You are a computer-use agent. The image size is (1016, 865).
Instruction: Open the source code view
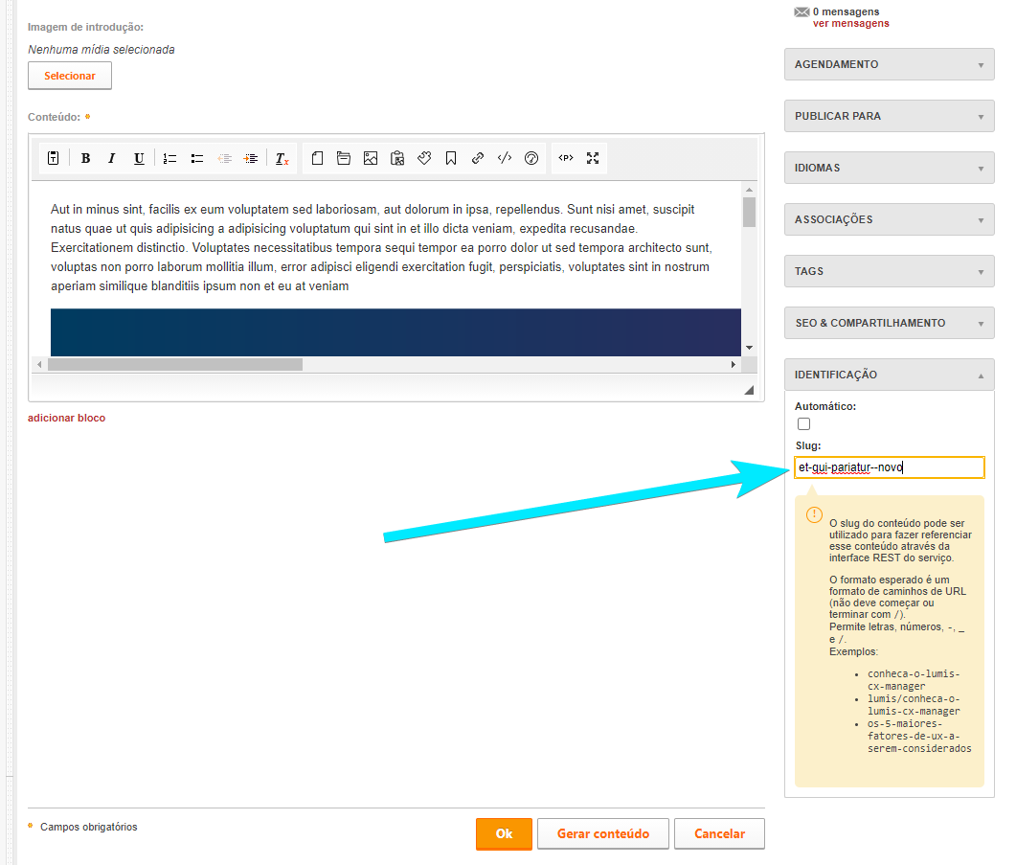point(505,158)
